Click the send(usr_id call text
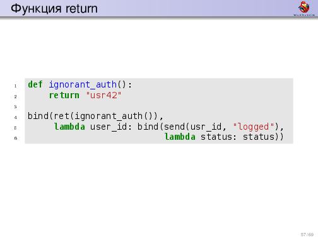318x238 pixels. (x=192, y=127)
